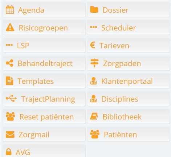Select the Tarieven text label

(x=114, y=46)
